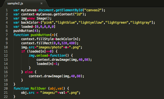This screenshot has height=99, width=164.
Task: Click loaded[n]=1 statement on line 14
Action: pyautogui.click(x=48, y=64)
